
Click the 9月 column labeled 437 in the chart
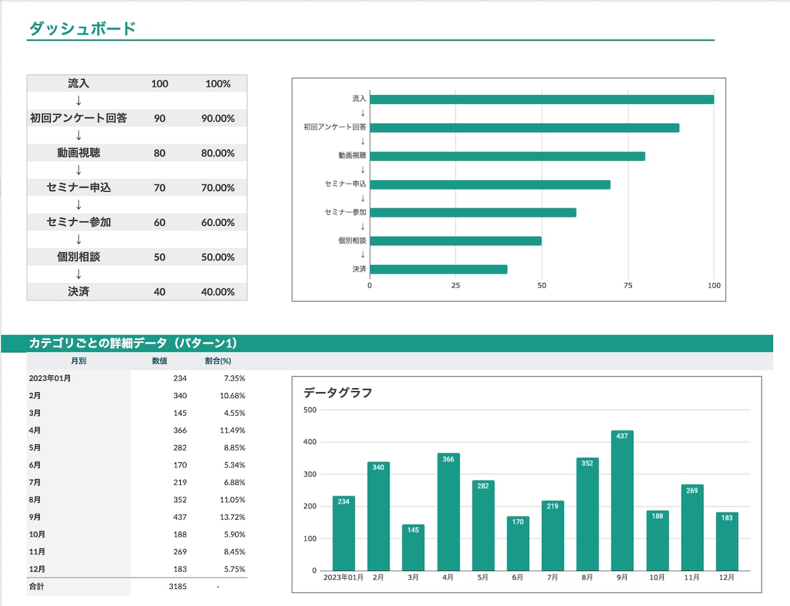pos(622,500)
